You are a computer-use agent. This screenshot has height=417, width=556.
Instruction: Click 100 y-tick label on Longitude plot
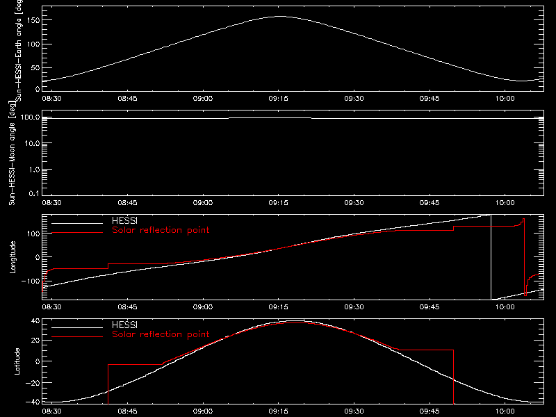tap(33, 234)
